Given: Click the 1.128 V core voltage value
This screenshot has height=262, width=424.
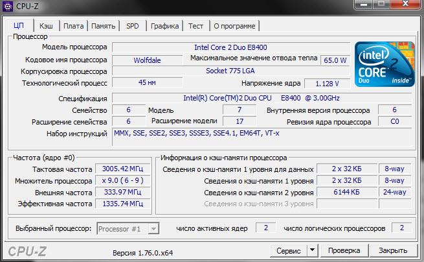Looking at the screenshot, I should pyautogui.click(x=327, y=84).
